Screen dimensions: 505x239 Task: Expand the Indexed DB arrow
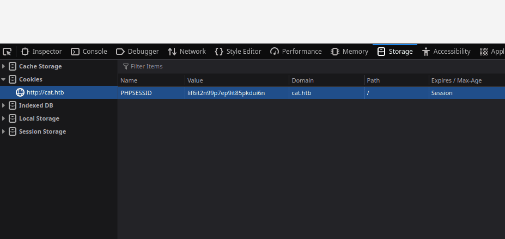(4, 105)
